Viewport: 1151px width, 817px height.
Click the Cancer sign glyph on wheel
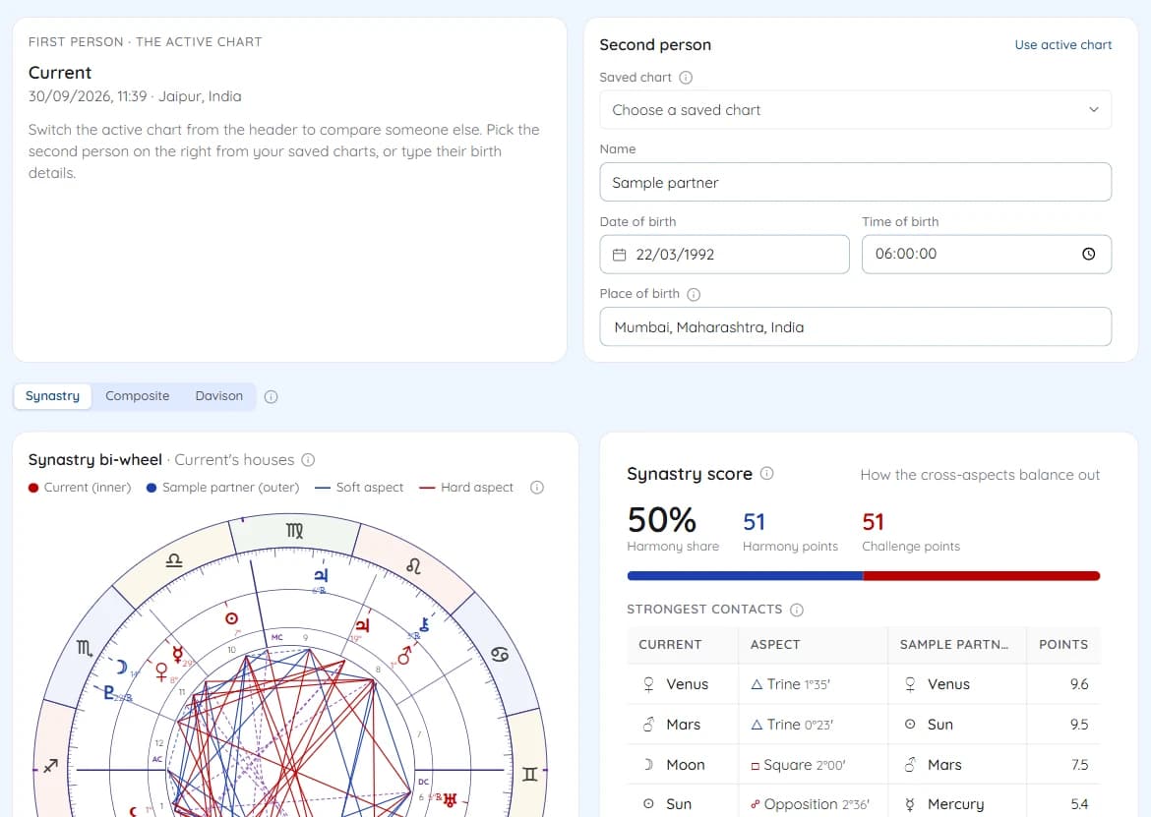tap(499, 654)
